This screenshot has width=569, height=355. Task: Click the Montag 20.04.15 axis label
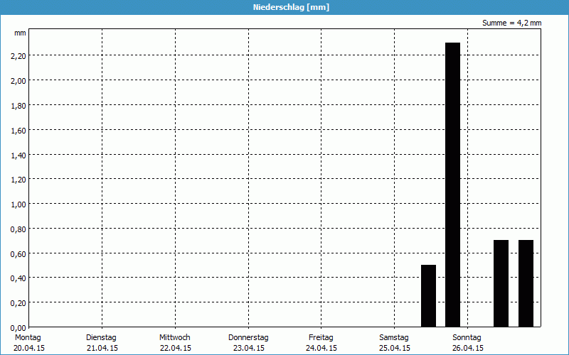(x=28, y=342)
